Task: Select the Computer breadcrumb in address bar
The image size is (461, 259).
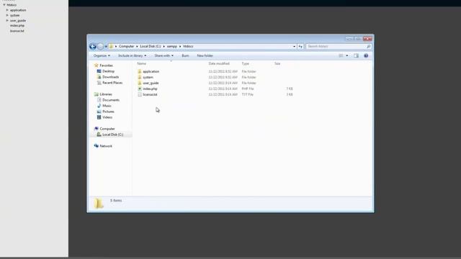Action: coord(127,46)
